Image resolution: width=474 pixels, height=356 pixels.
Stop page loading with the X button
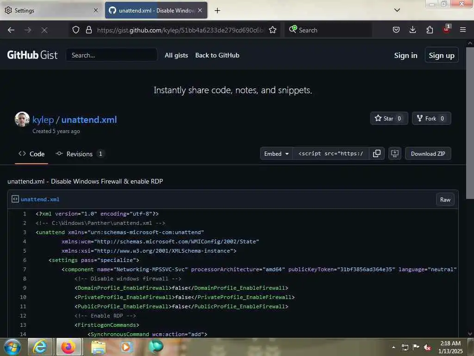[44, 30]
